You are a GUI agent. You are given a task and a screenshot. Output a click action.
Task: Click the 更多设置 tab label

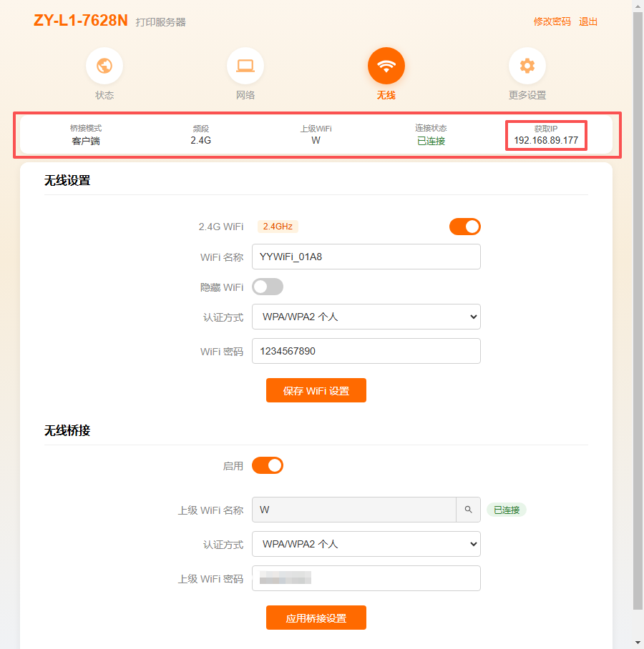click(527, 95)
